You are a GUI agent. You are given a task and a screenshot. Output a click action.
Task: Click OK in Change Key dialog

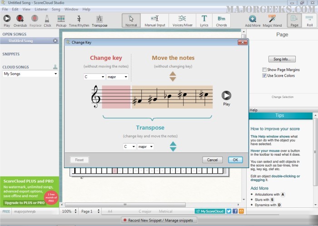[235, 160]
